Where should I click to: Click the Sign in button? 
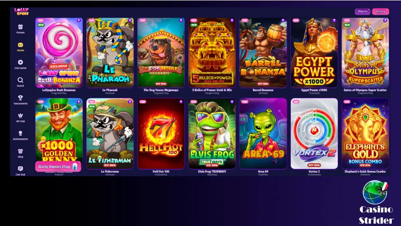point(362,11)
